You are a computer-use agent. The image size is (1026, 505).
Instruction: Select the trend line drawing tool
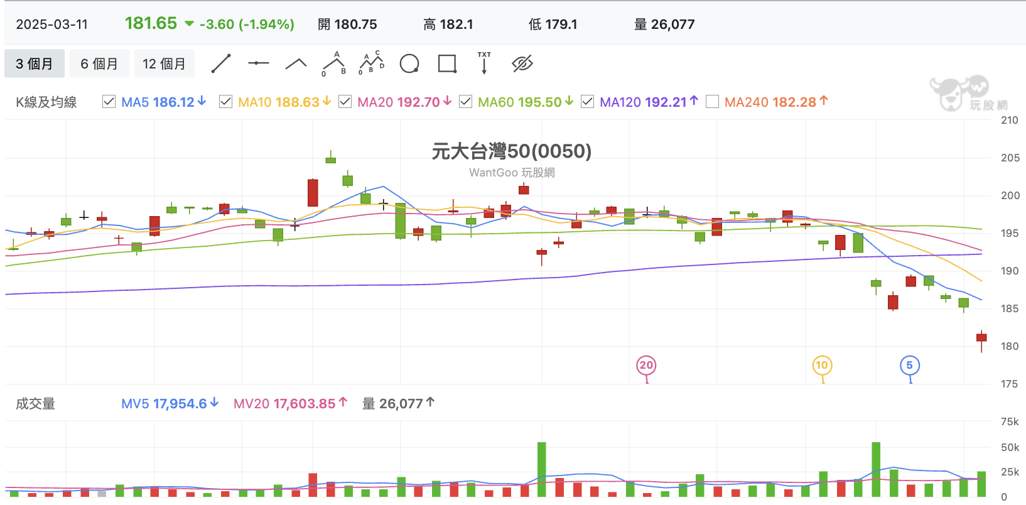221,63
